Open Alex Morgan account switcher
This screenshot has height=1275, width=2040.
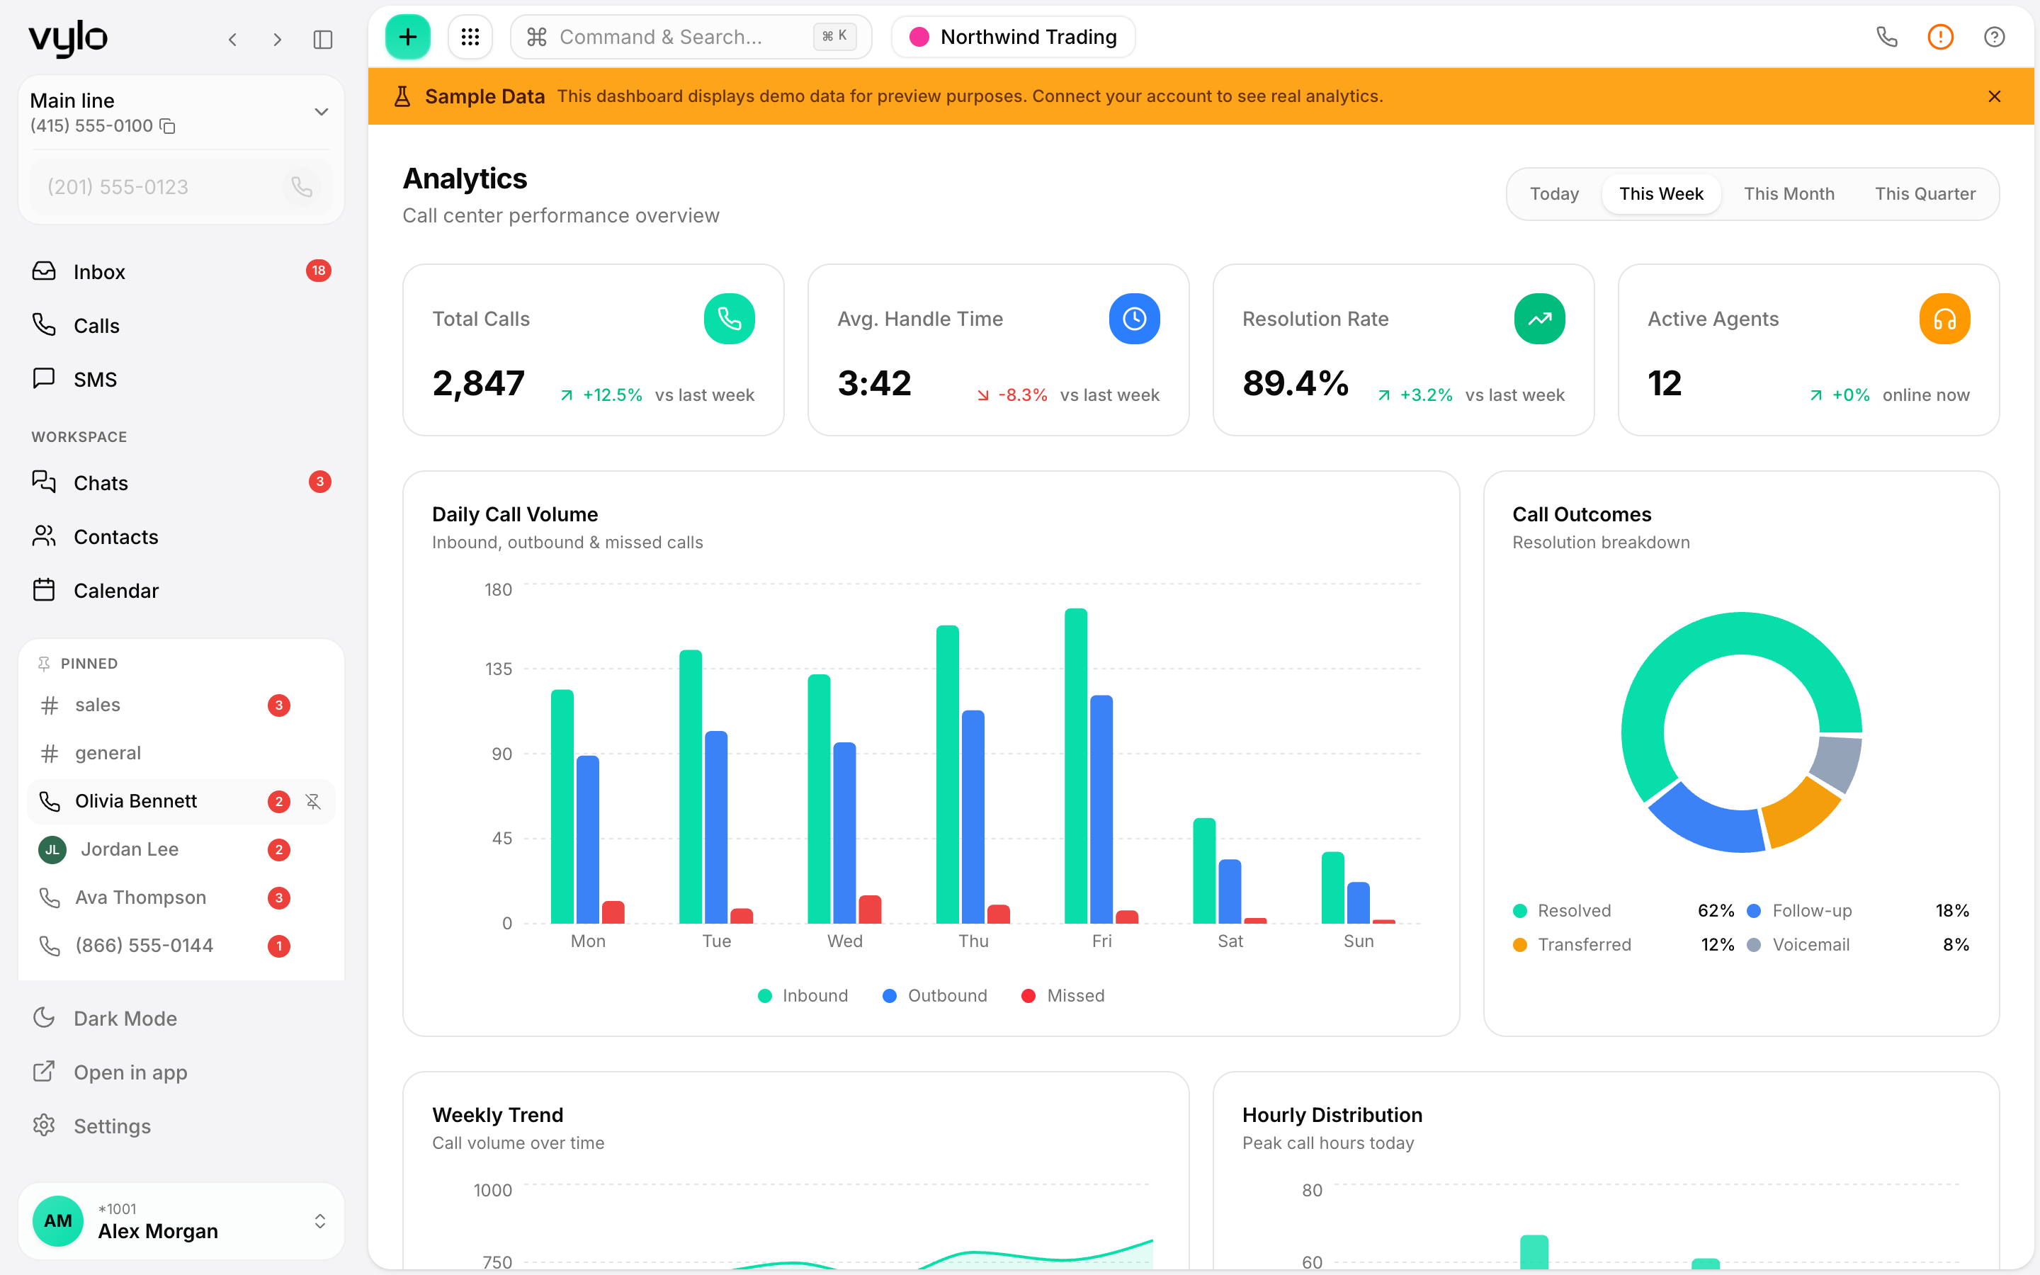point(181,1221)
